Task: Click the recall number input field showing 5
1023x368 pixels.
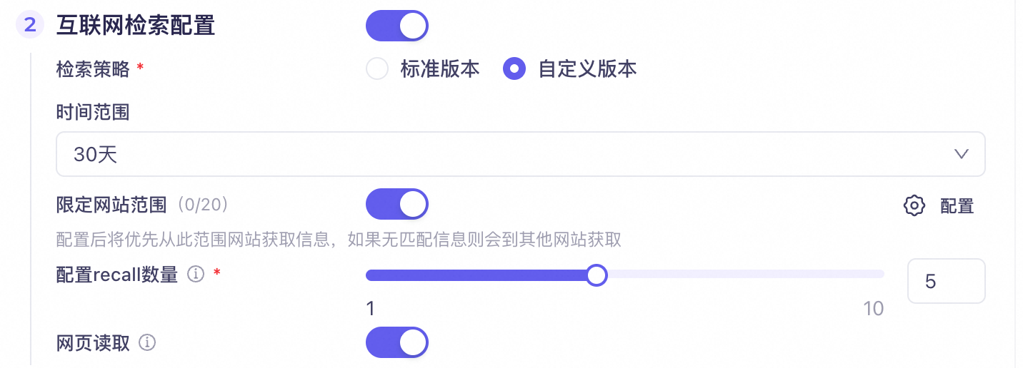Action: pyautogui.click(x=945, y=281)
